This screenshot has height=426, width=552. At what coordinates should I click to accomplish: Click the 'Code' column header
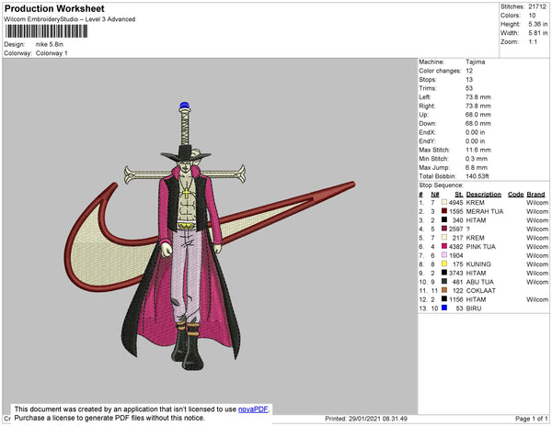pyautogui.click(x=516, y=195)
